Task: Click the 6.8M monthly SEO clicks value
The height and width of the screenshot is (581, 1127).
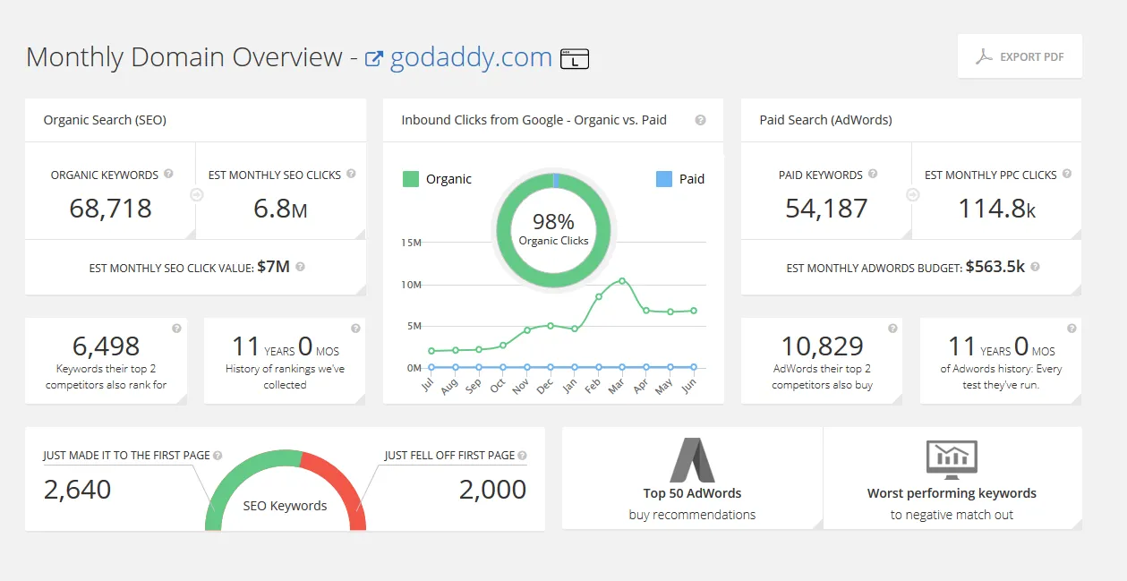Action: tap(280, 209)
